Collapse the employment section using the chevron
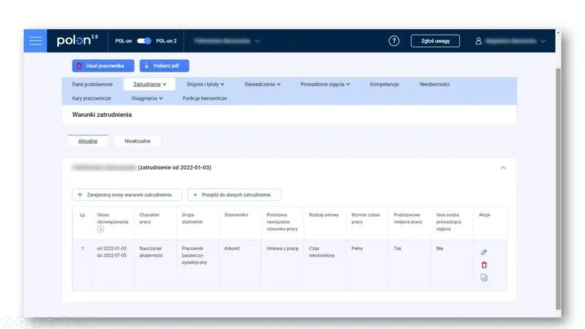 coord(502,167)
